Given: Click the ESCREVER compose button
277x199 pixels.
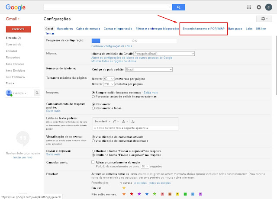Looking at the screenshot, I should 18,29.
